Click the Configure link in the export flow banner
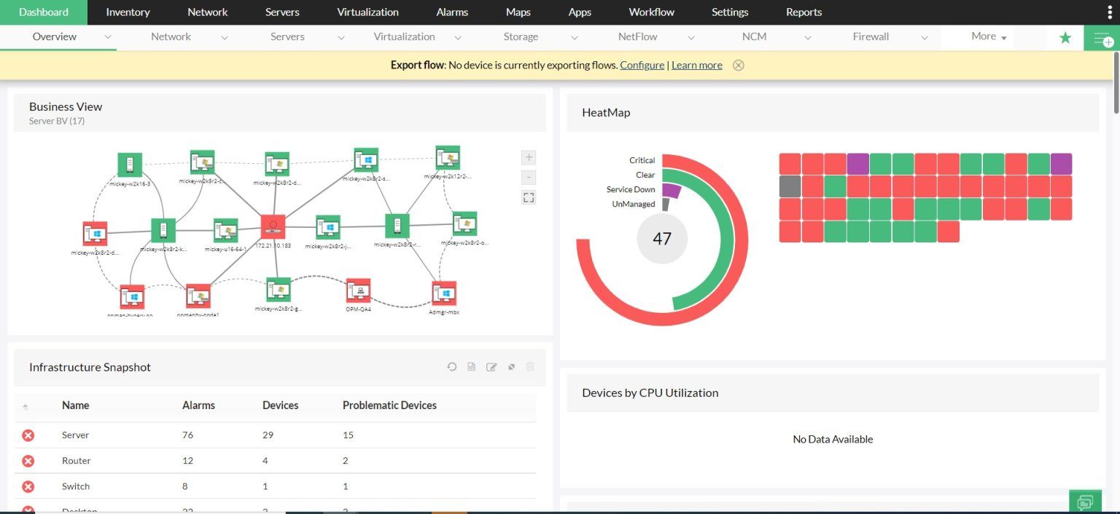1120x514 pixels. pyautogui.click(x=641, y=65)
